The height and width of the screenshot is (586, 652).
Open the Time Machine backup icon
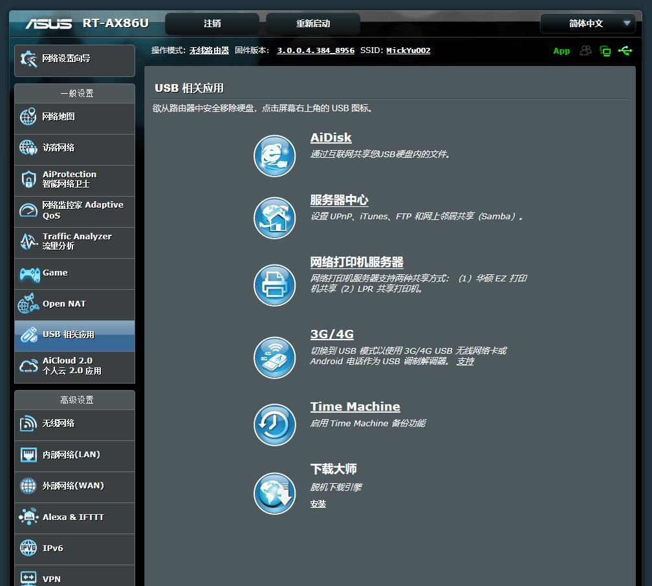274,425
